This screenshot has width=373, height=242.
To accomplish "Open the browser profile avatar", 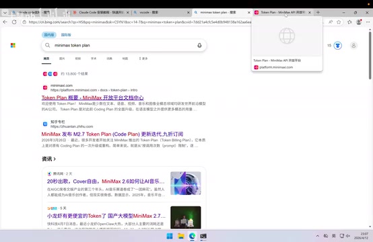I will point(359,22).
